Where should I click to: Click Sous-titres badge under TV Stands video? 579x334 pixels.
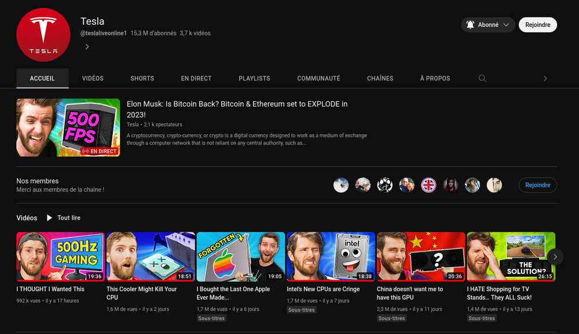(x=482, y=318)
